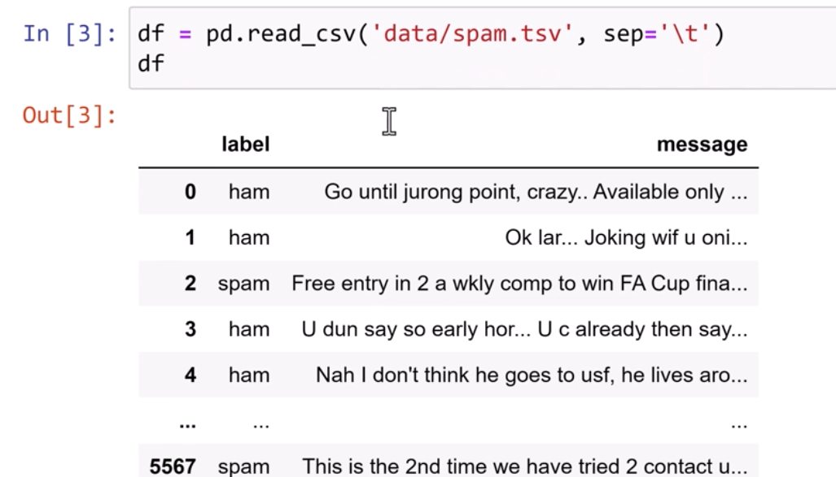This screenshot has width=836, height=477.
Task: Click row index 5567 in dataframe
Action: click(173, 466)
